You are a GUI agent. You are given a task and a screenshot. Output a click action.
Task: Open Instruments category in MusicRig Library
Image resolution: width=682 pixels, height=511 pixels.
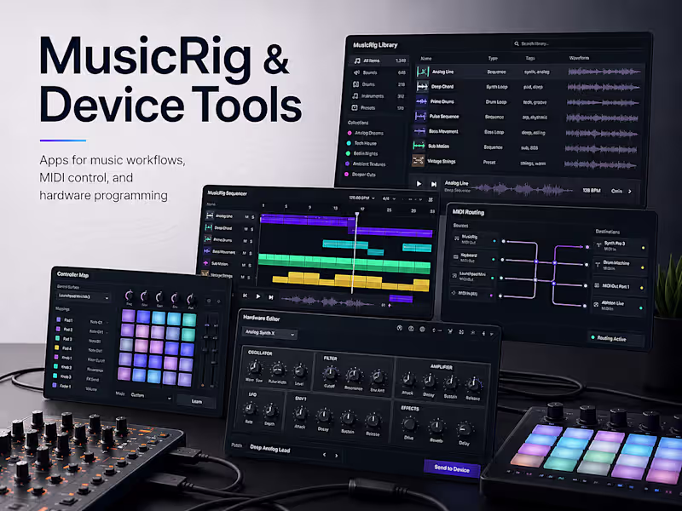pos(378,96)
